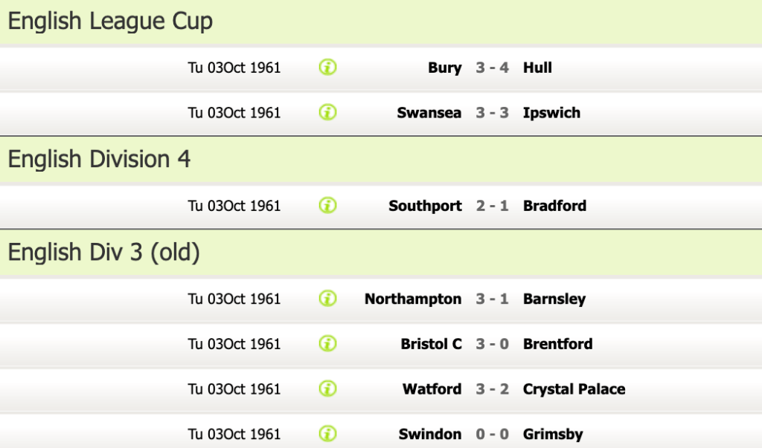Select the 3 - 4 score for Bury match
This screenshot has width=762, height=448.
[x=493, y=68]
